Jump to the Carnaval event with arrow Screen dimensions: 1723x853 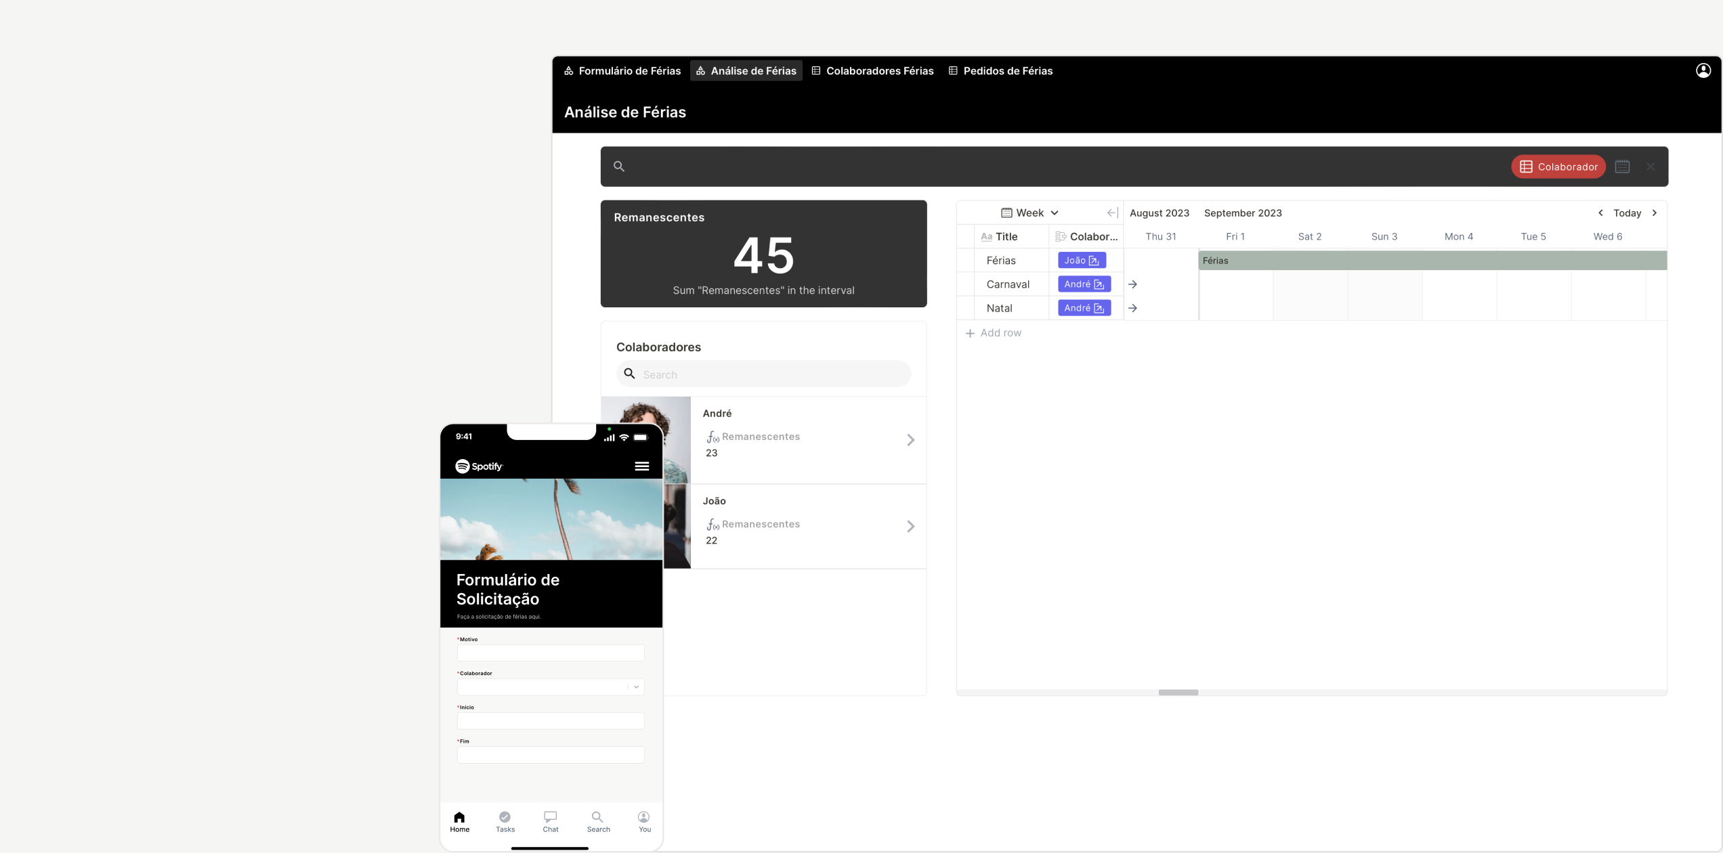coord(1132,284)
